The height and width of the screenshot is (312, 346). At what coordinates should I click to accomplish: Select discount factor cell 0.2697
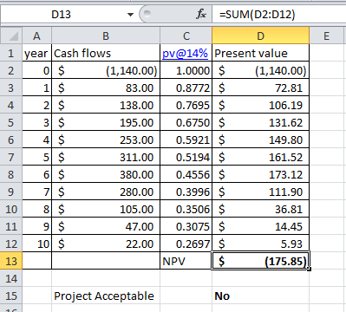click(x=186, y=244)
